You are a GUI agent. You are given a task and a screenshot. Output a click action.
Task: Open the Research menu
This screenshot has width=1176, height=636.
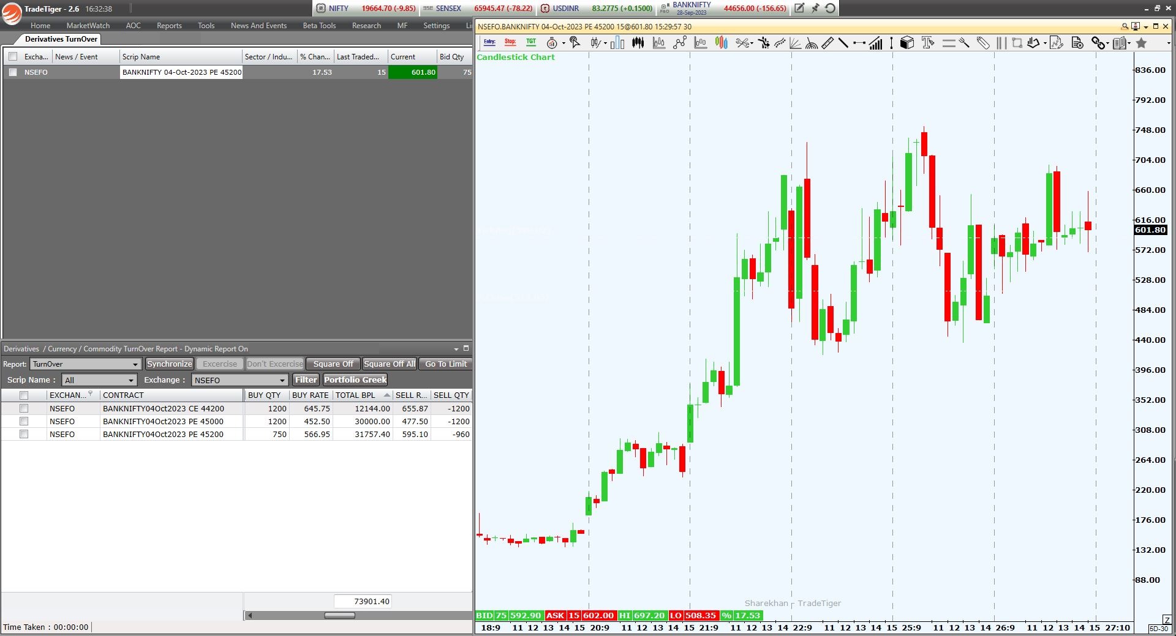coord(366,26)
